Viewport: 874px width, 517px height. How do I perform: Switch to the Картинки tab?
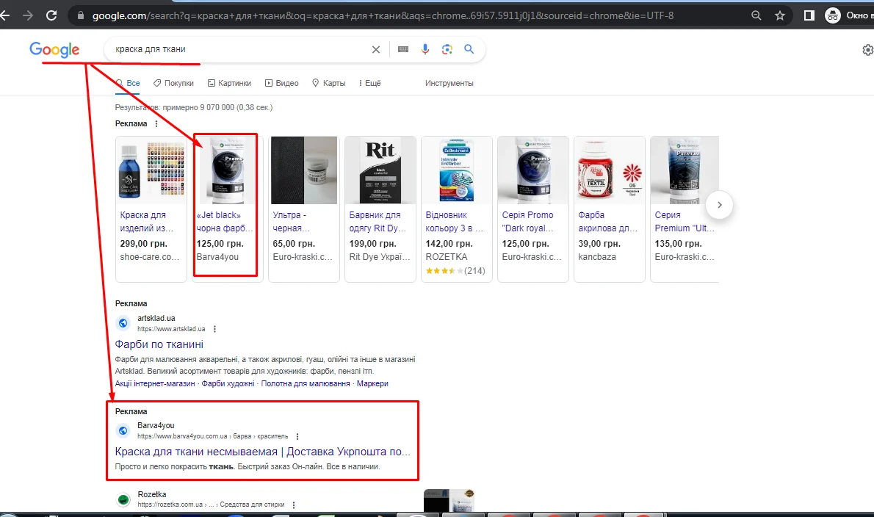229,83
